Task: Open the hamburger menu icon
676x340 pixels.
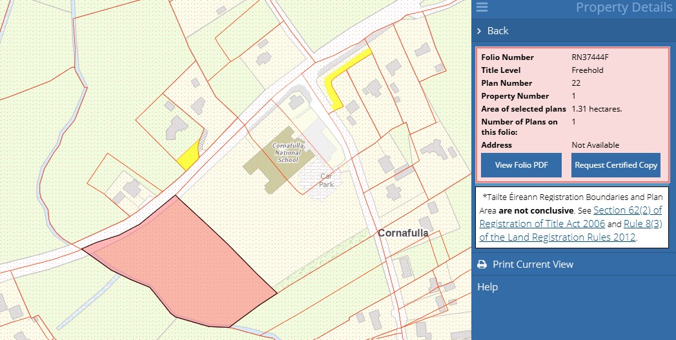Action: pyautogui.click(x=482, y=7)
